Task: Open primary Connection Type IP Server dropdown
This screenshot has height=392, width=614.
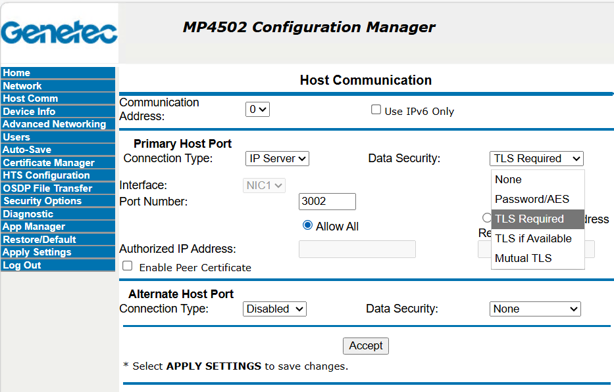Action: [277, 159]
